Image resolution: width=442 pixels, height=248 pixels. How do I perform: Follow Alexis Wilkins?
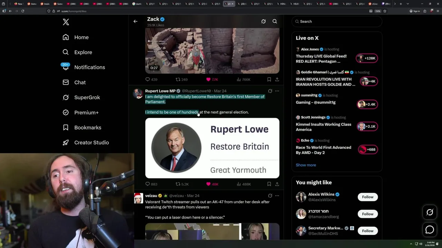coord(367,197)
